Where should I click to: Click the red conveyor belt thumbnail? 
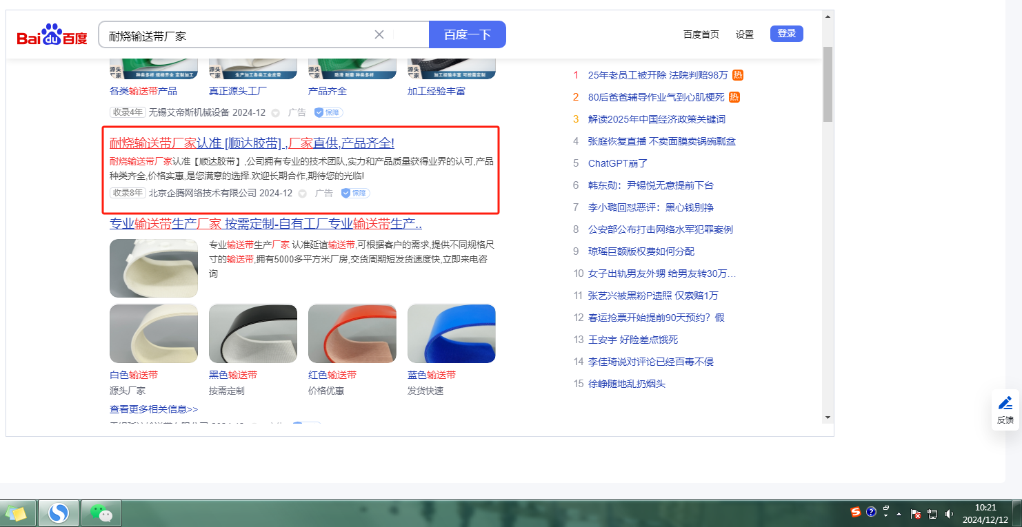click(352, 334)
